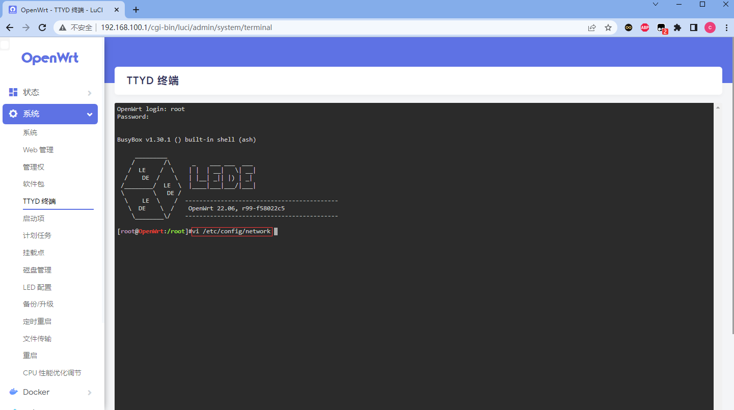Viewport: 734px width, 410px height.
Task: Click the chevron beside Docker
Action: [90, 392]
